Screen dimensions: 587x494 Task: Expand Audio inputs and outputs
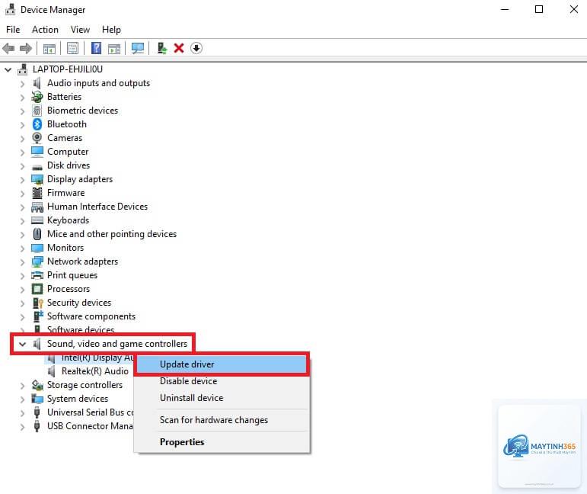23,84
